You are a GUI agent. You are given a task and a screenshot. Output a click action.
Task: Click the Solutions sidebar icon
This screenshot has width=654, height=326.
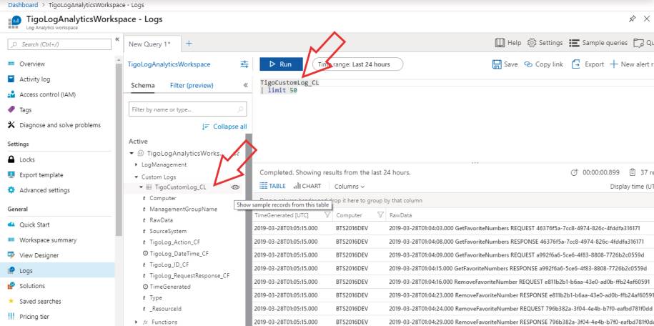pyautogui.click(x=11, y=286)
